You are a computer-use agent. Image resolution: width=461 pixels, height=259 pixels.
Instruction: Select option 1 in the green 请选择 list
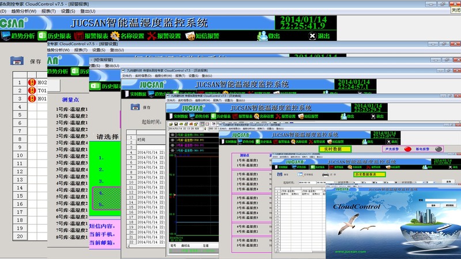coord(101,158)
